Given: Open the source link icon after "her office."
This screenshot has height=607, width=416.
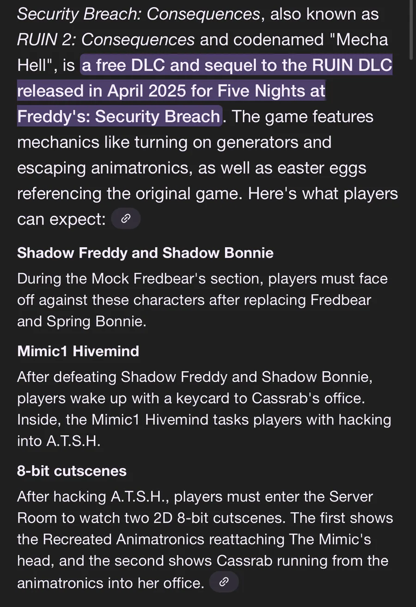Looking at the screenshot, I should coord(224,582).
